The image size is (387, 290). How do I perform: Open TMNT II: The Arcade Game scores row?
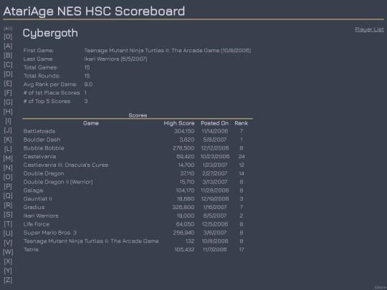[91, 241]
